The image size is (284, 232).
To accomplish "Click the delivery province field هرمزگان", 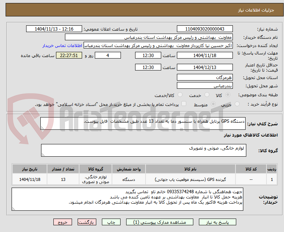I will pyautogui.click(x=205, y=78).
